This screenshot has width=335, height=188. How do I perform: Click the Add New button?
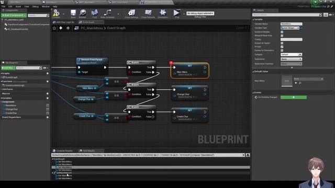8,68
